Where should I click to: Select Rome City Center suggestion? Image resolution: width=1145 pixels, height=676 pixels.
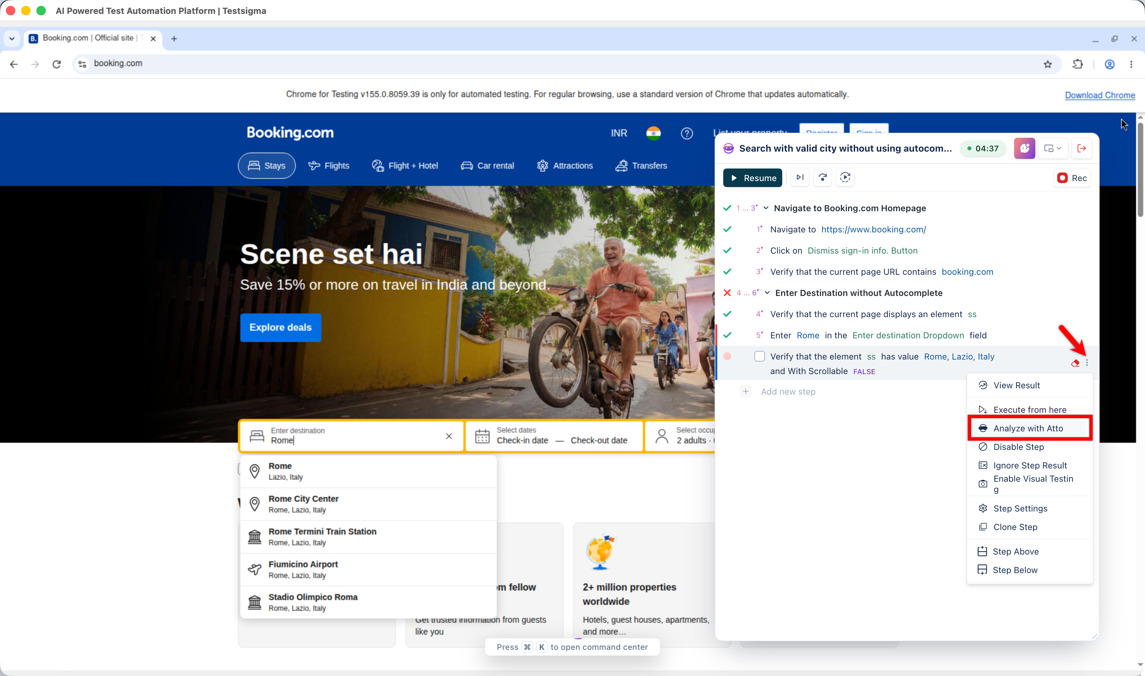368,504
